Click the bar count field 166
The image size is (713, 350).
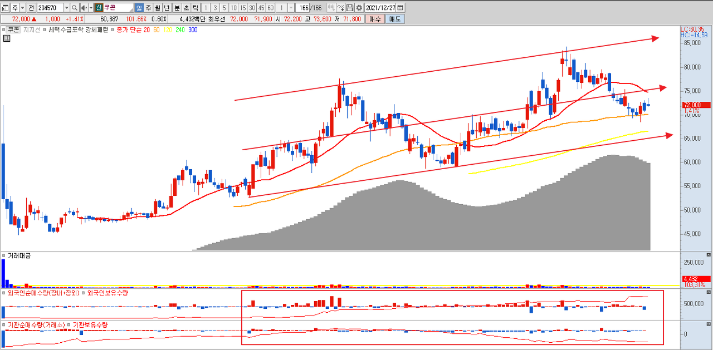pos(302,8)
